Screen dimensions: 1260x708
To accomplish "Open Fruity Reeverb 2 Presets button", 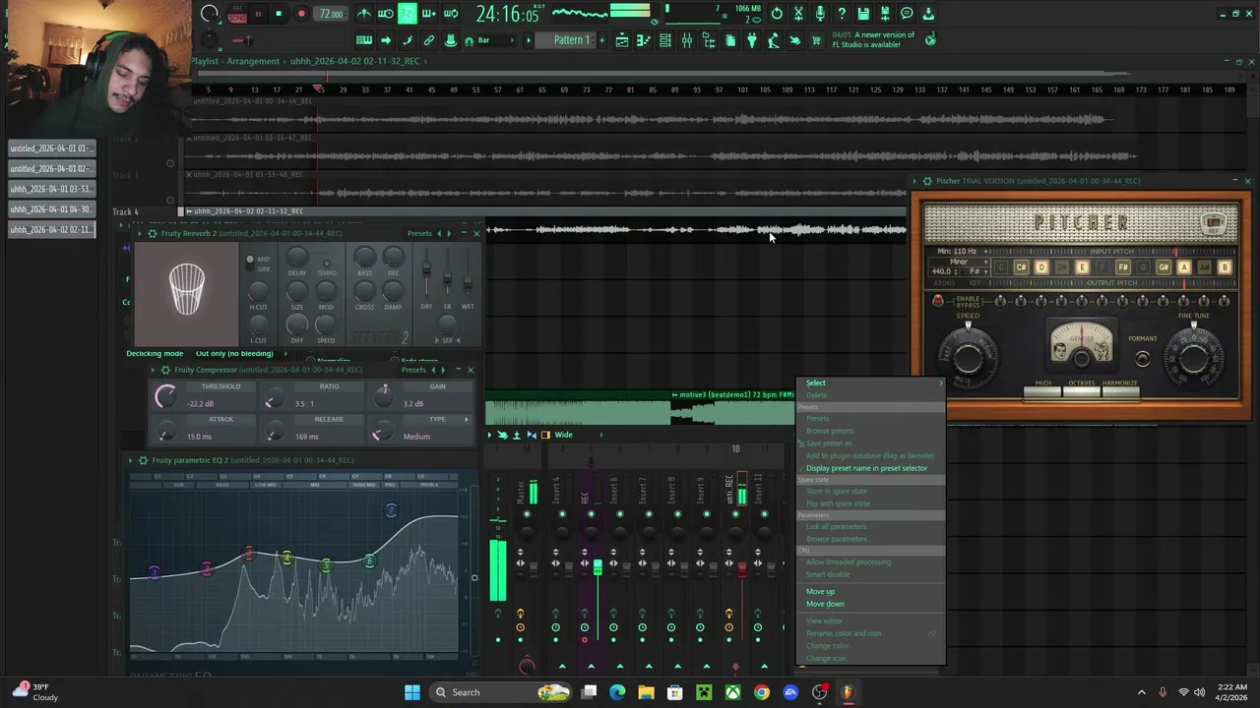I will pos(419,233).
